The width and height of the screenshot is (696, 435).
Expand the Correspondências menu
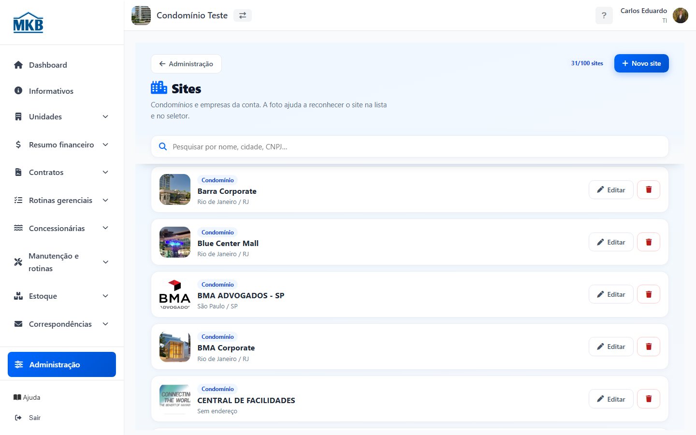point(62,324)
